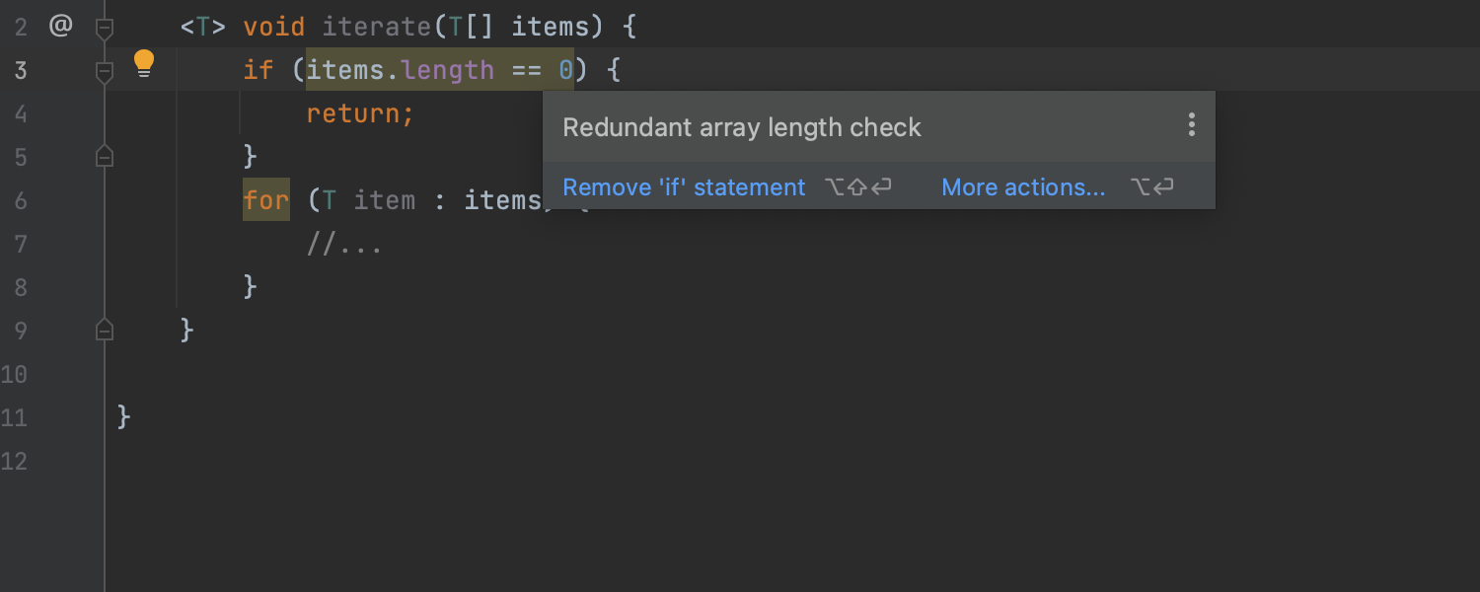Click the "Redundant array length check" message
Viewport: 1480px width, 592px height.
[741, 127]
